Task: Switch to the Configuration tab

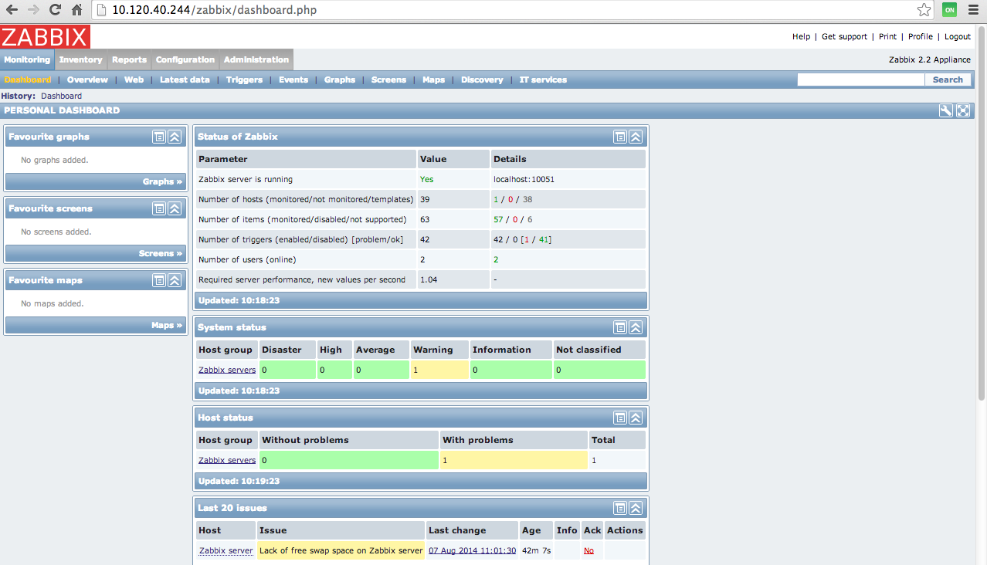Action: point(185,59)
